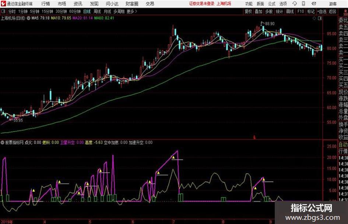Open the 公式 menu
The height and width of the screenshot is (224, 348).
click(x=272, y=4)
